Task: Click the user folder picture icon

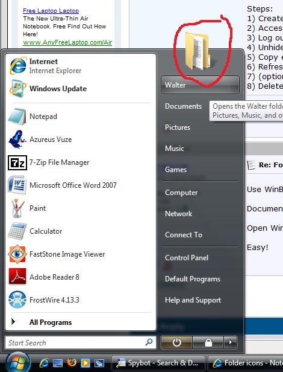Action: click(x=198, y=51)
